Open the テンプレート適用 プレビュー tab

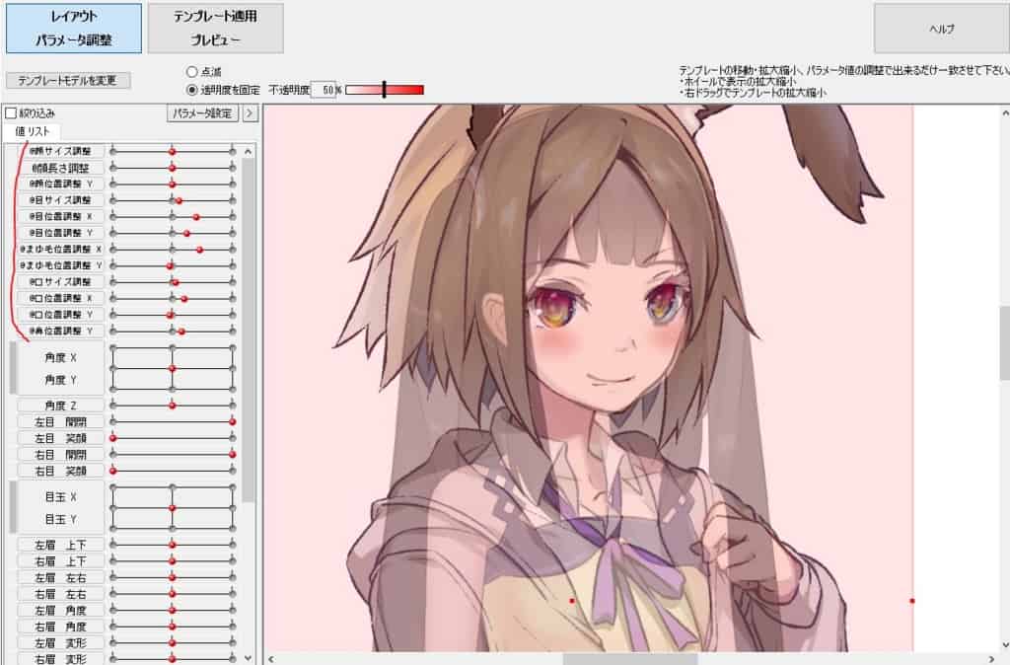click(216, 29)
